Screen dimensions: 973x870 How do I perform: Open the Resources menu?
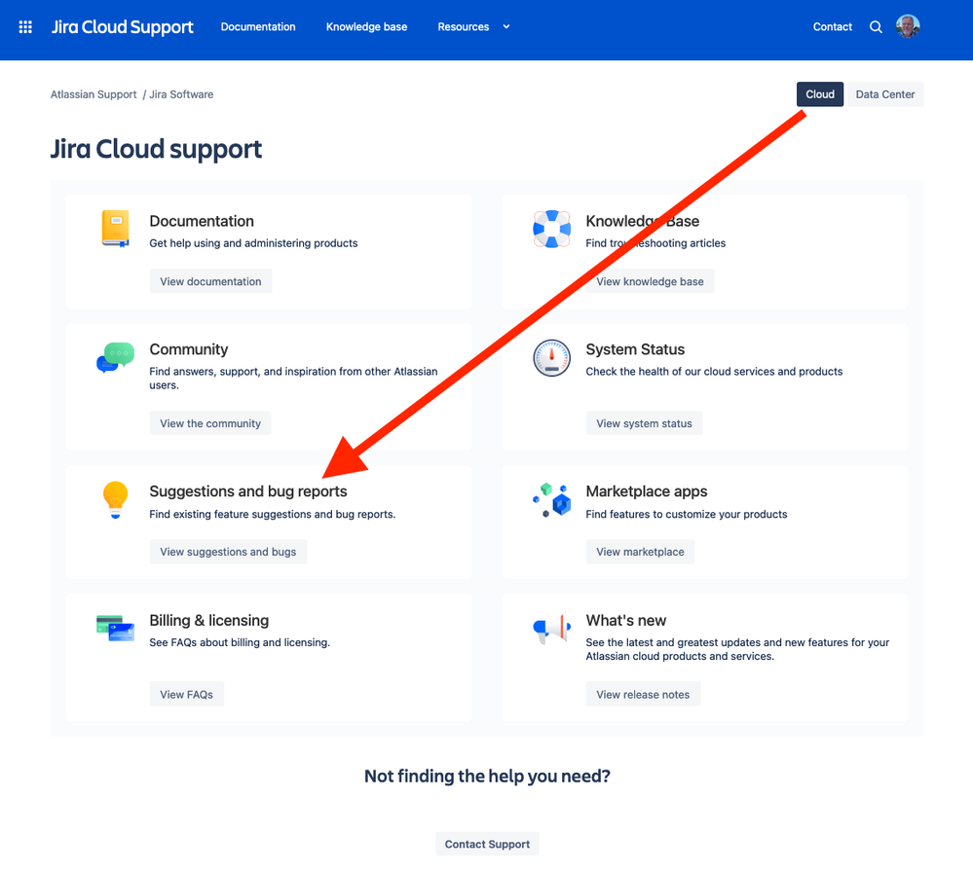(464, 26)
